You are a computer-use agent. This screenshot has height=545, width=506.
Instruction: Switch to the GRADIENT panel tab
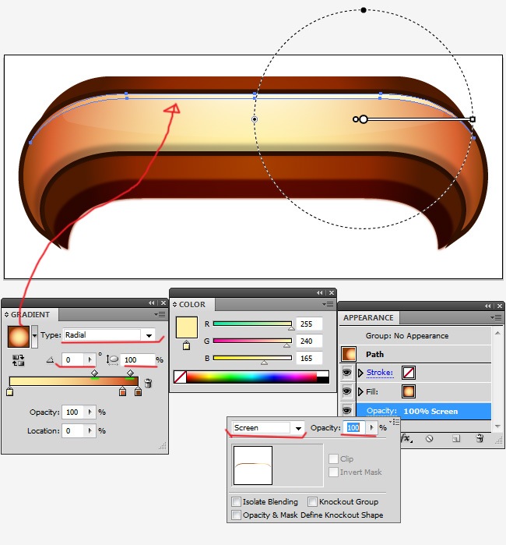click(30, 314)
